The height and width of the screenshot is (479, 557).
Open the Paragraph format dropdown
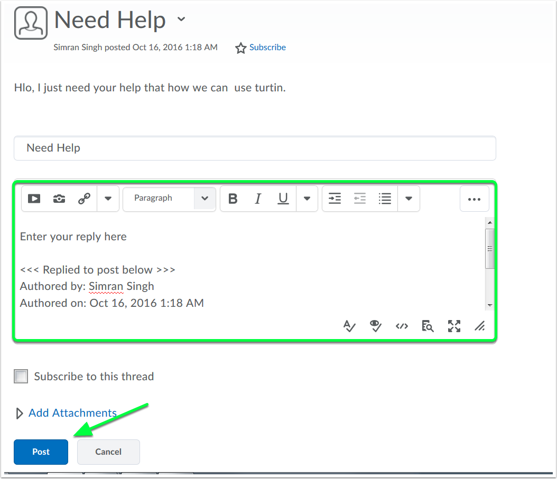[170, 199]
